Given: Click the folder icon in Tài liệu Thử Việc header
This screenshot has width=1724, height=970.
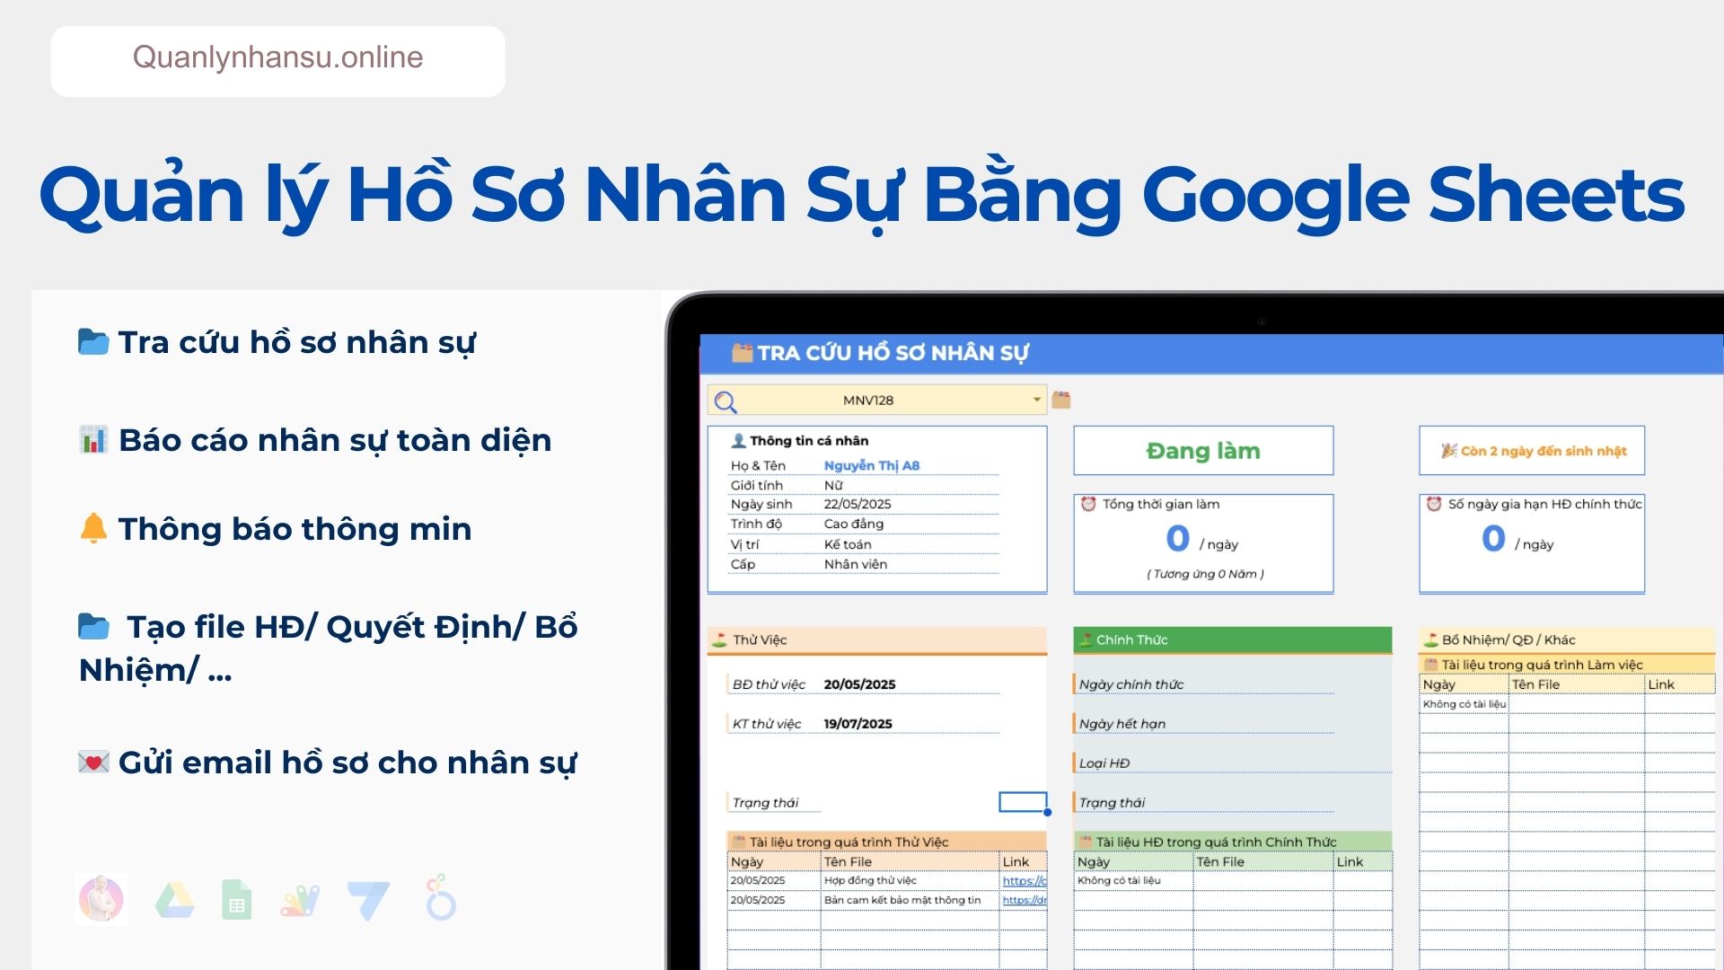Looking at the screenshot, I should [x=738, y=842].
